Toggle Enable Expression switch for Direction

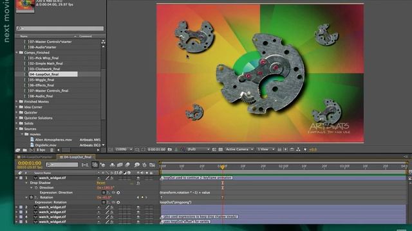coord(104,193)
